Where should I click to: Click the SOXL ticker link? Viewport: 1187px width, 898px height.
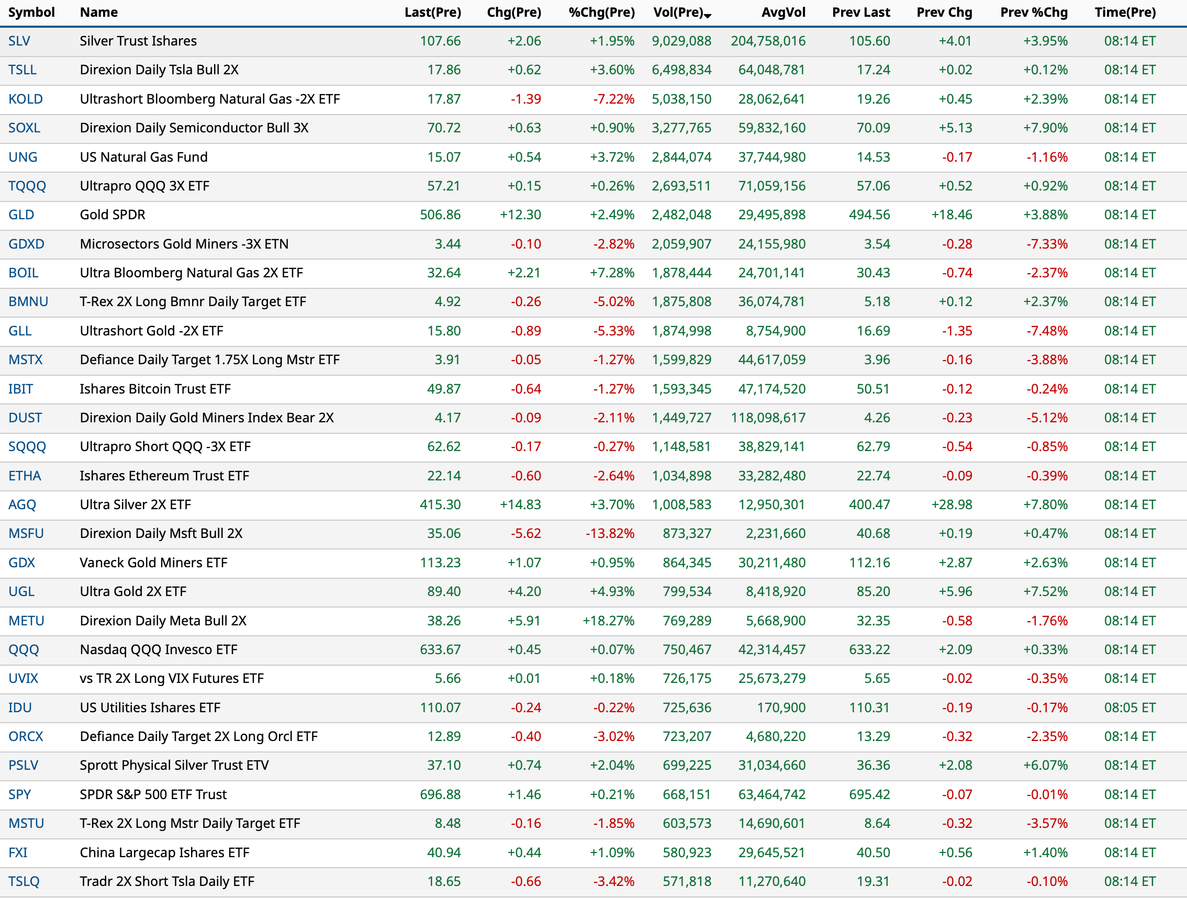[x=24, y=128]
